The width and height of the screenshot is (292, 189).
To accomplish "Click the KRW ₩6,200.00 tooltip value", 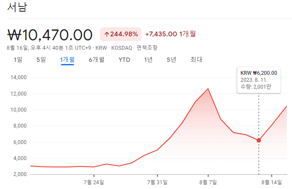I will coord(259,73).
